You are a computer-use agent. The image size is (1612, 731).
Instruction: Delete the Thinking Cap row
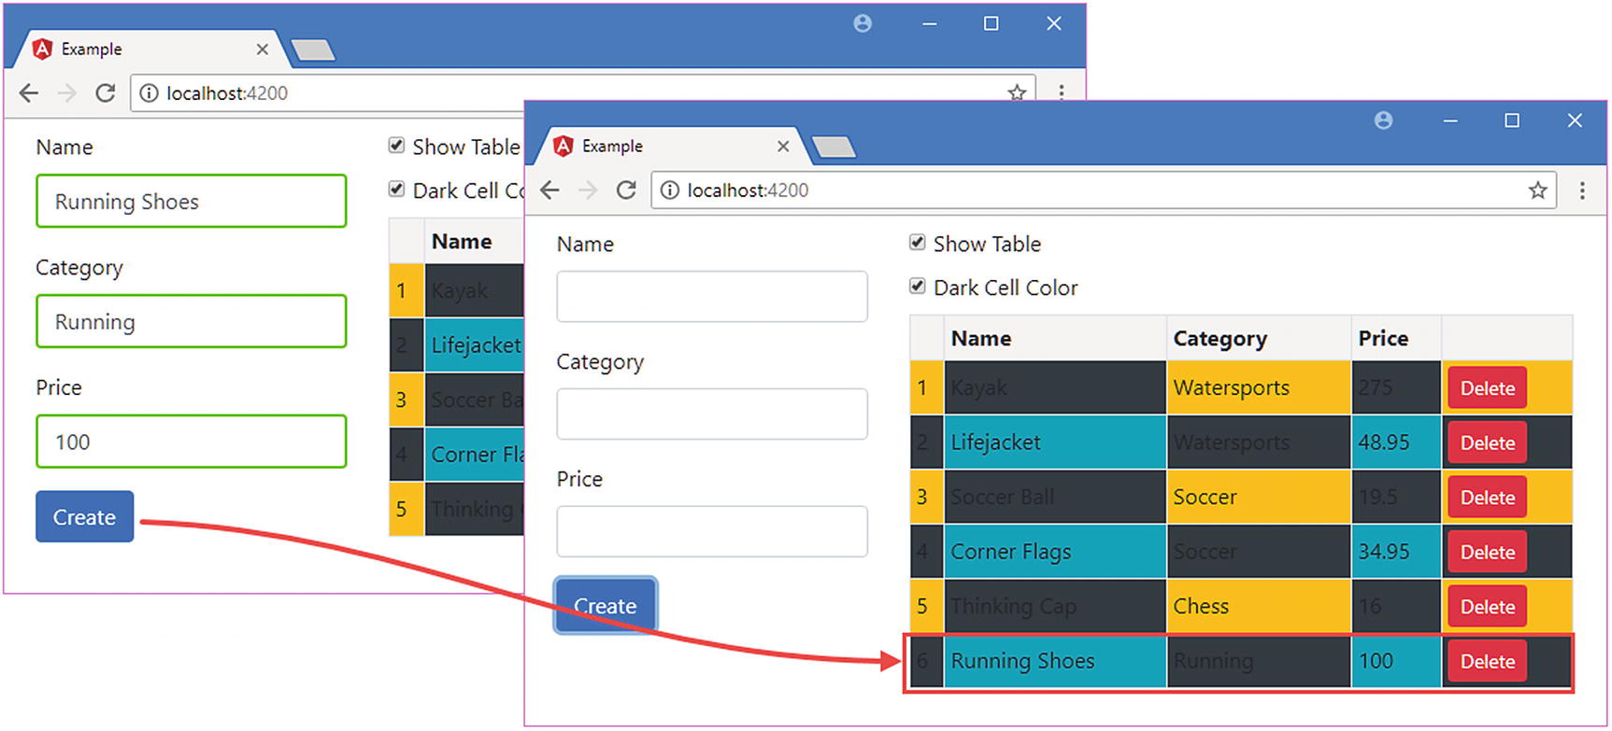1487,607
